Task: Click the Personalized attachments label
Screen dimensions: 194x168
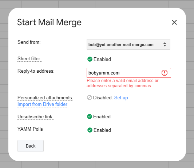Action: point(45,98)
